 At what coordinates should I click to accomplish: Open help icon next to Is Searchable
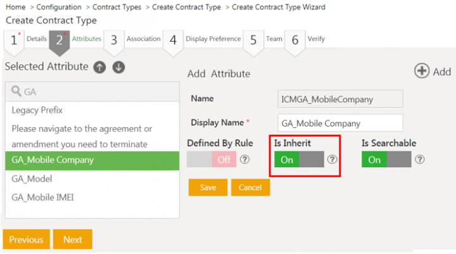pyautogui.click(x=419, y=160)
